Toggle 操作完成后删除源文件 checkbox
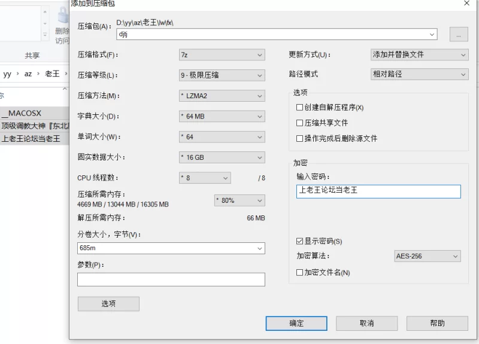Image resolution: width=479 pixels, height=344 pixels. click(299, 139)
